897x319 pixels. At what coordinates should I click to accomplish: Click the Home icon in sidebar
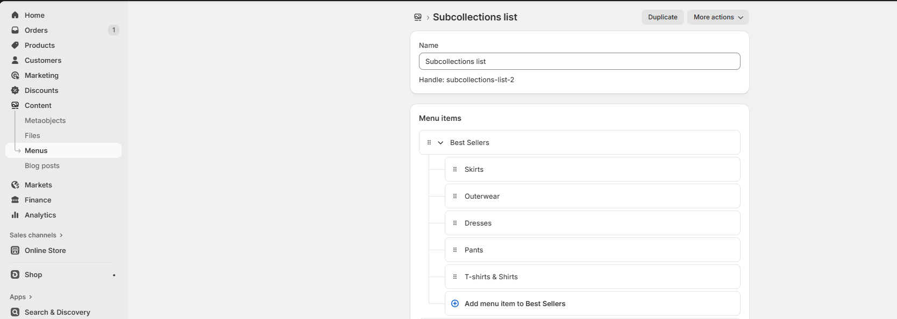(x=15, y=15)
